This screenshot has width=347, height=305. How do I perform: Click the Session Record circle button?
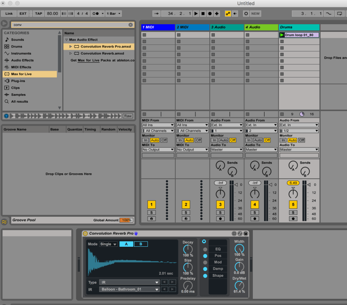pyautogui.click(x=246, y=13)
